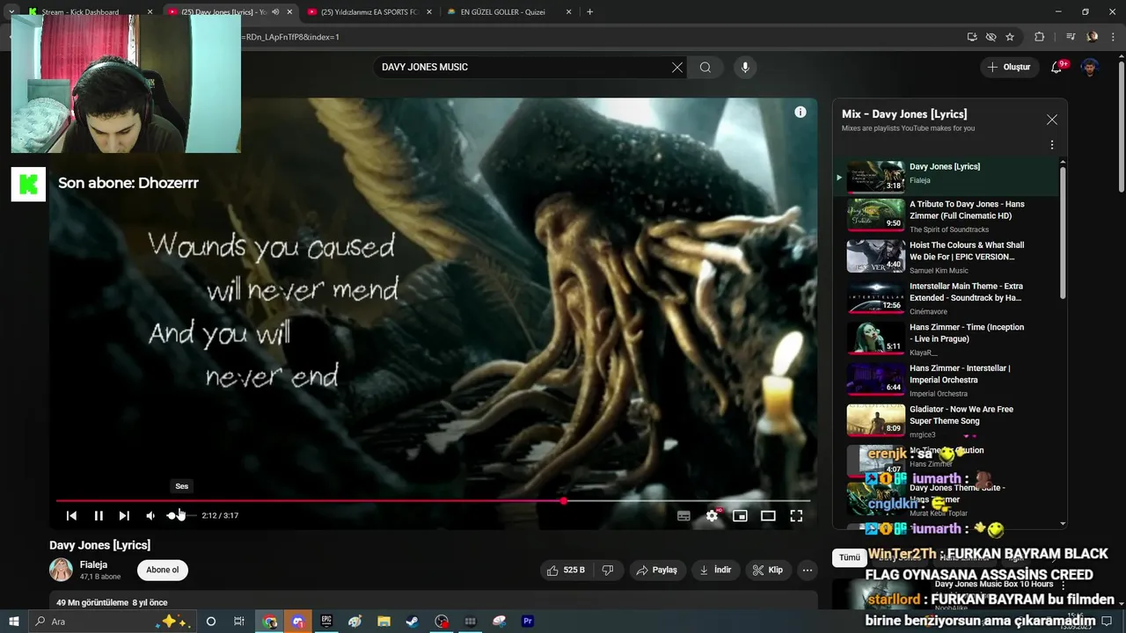Play Hoist The Colours epic version
Screen dimensions: 1126x633
tap(946, 257)
